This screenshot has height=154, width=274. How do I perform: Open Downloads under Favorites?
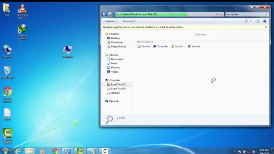coord(115,42)
